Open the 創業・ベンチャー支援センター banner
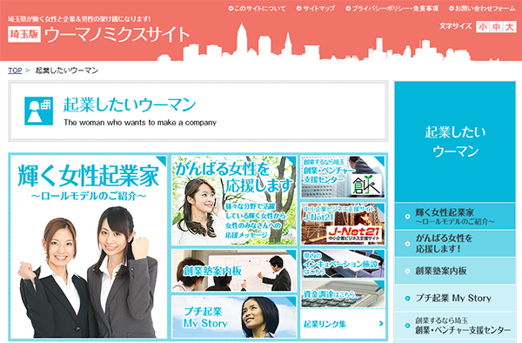This screenshot has width=522, height=343. pos(343,177)
